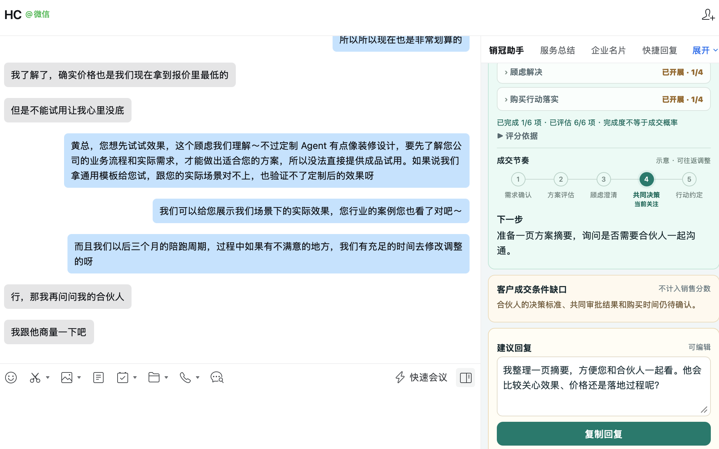
Task: Open the phone call dropdown arrow
Action: 198,378
